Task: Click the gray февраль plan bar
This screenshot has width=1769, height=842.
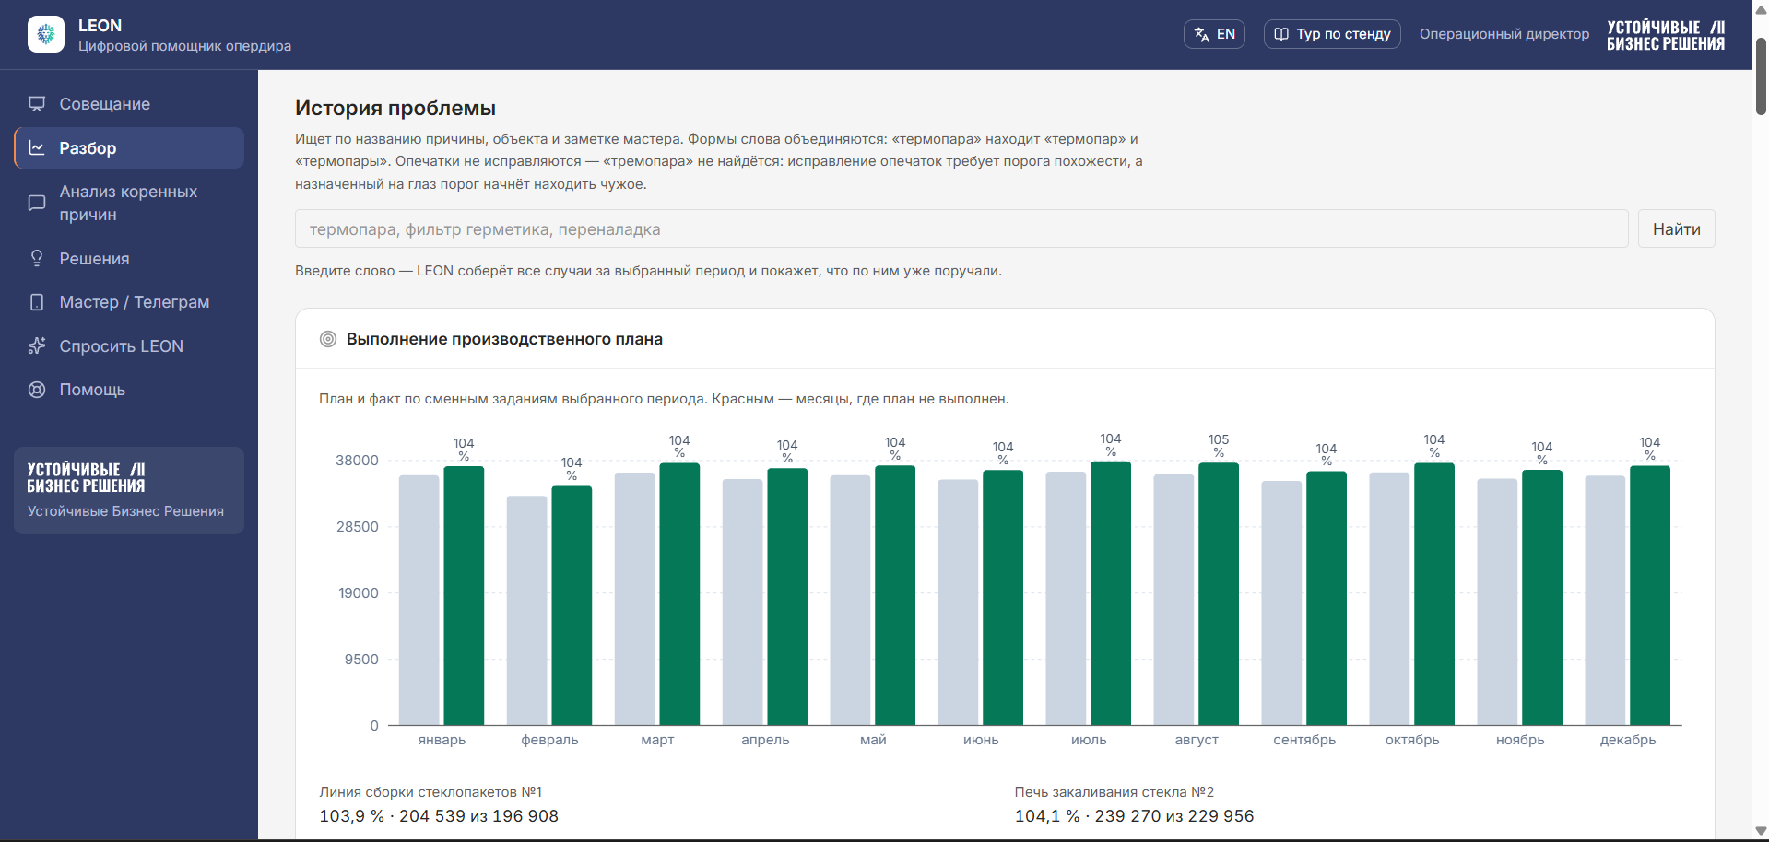Action: (527, 611)
